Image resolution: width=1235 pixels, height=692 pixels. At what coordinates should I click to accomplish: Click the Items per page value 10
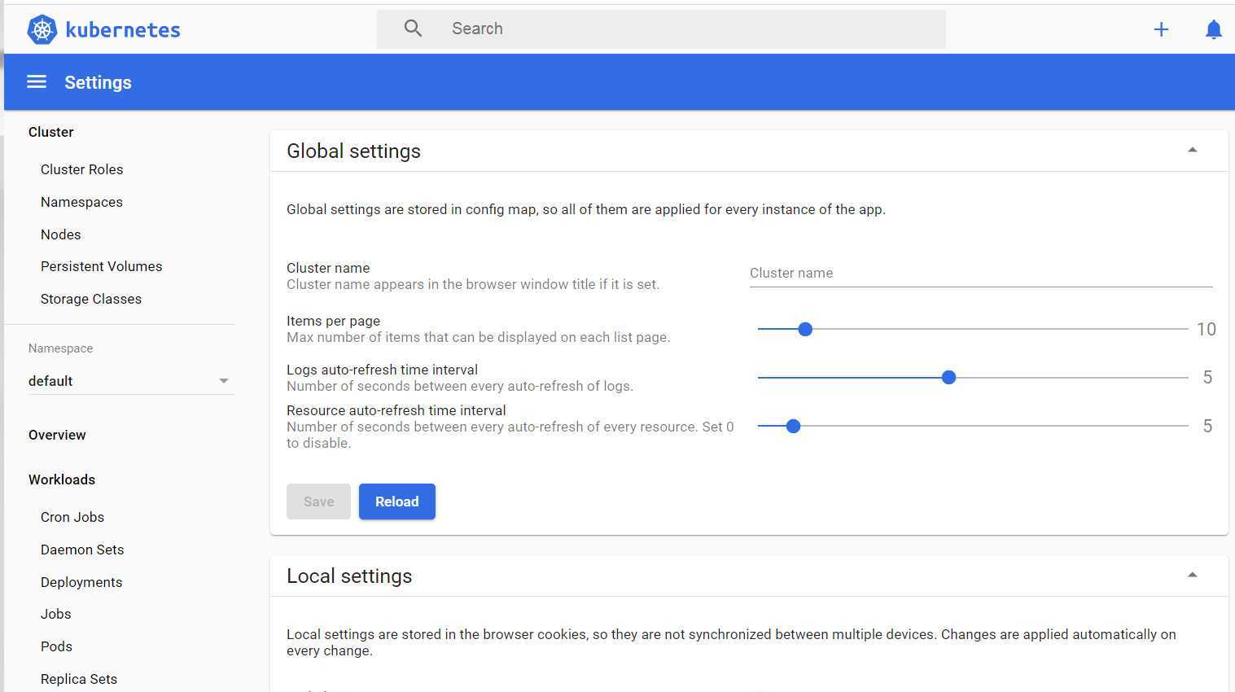[x=1206, y=329]
